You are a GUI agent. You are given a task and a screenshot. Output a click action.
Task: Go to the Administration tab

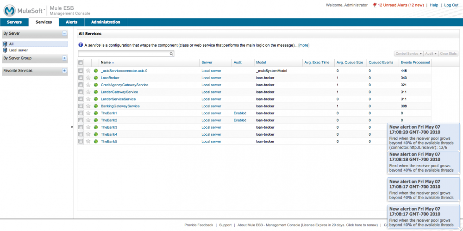106,22
